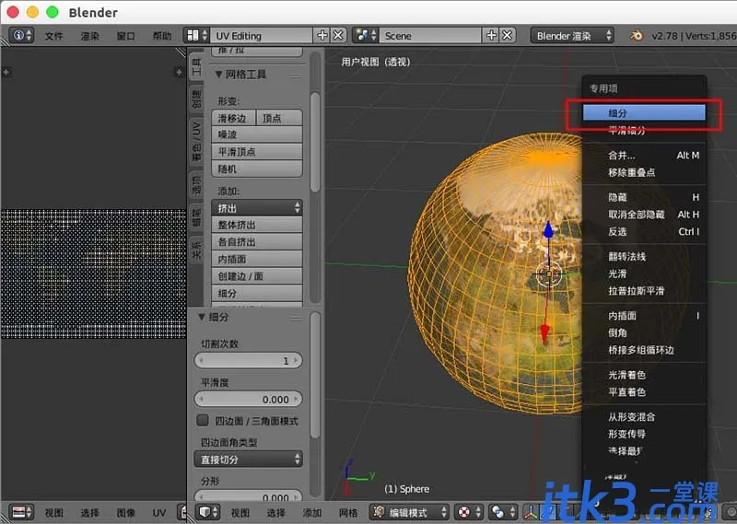Click the 随机 button
The height and width of the screenshot is (524, 737).
pos(257,169)
